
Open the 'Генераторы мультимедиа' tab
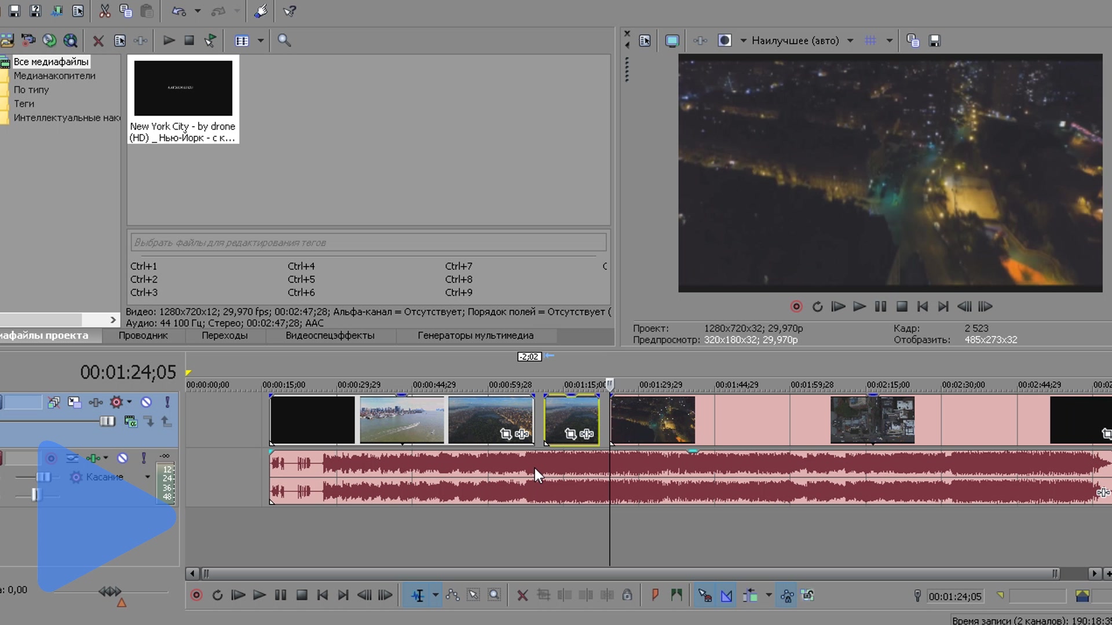475,336
